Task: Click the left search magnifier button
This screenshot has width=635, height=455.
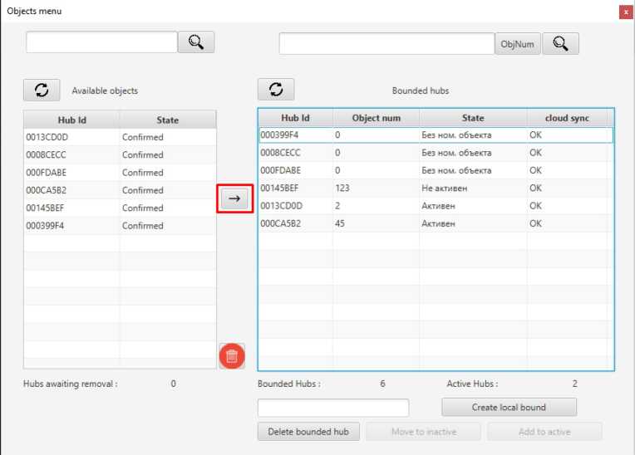Action: 196,42
